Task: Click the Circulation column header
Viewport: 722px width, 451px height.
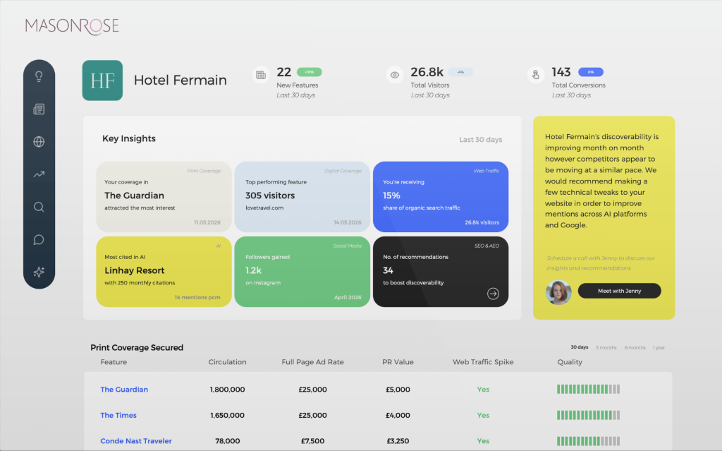Action: tap(227, 362)
